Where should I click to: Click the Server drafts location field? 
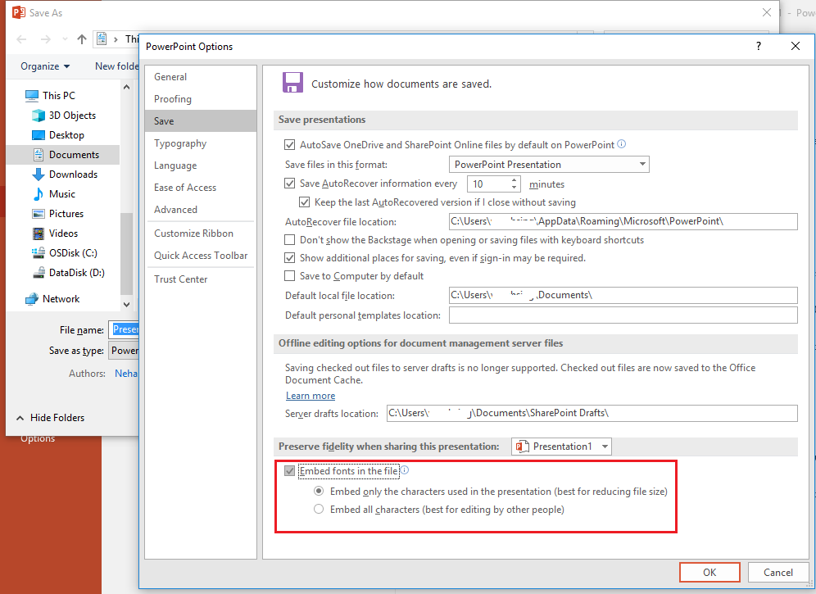tap(592, 413)
